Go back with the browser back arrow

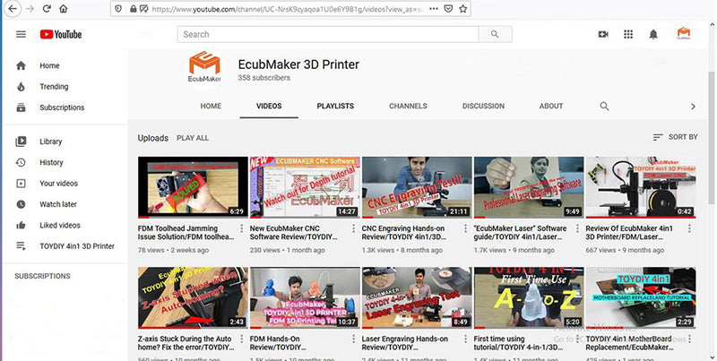pos(13,9)
